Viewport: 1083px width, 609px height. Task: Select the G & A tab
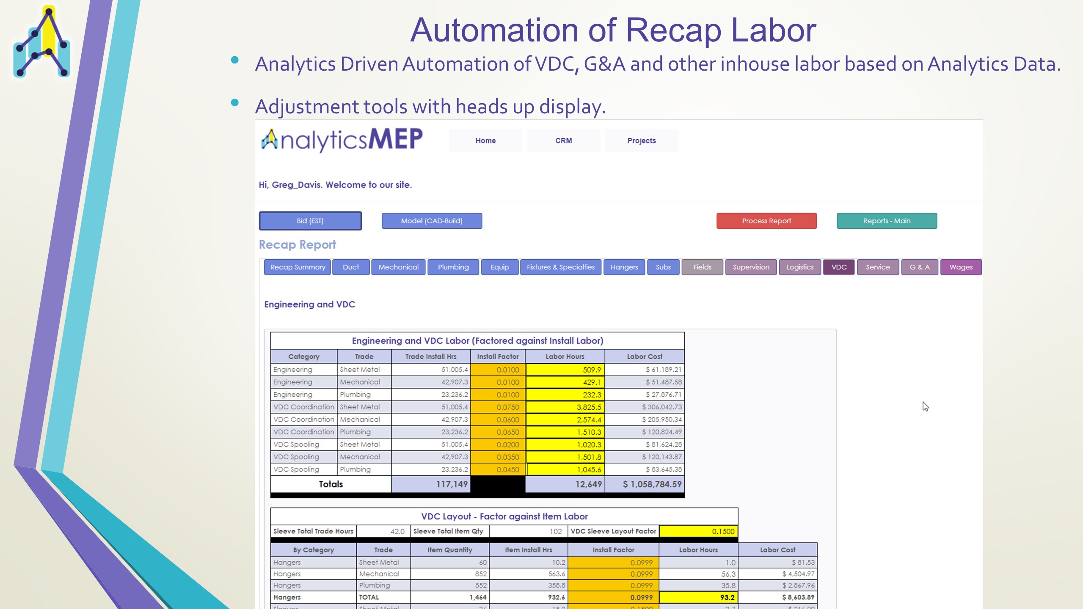(919, 267)
